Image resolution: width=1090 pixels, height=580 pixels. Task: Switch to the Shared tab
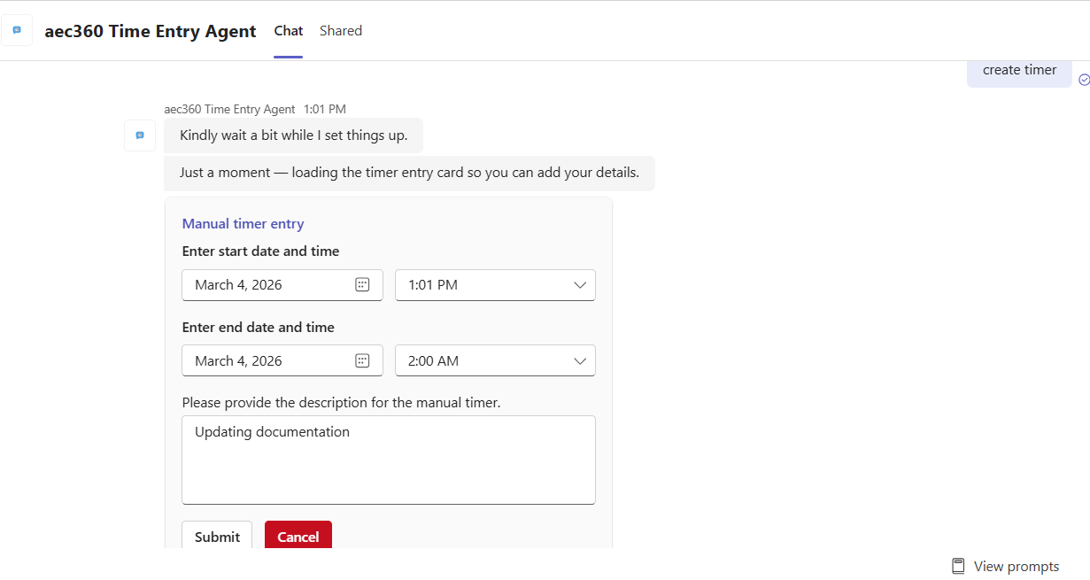click(x=341, y=31)
